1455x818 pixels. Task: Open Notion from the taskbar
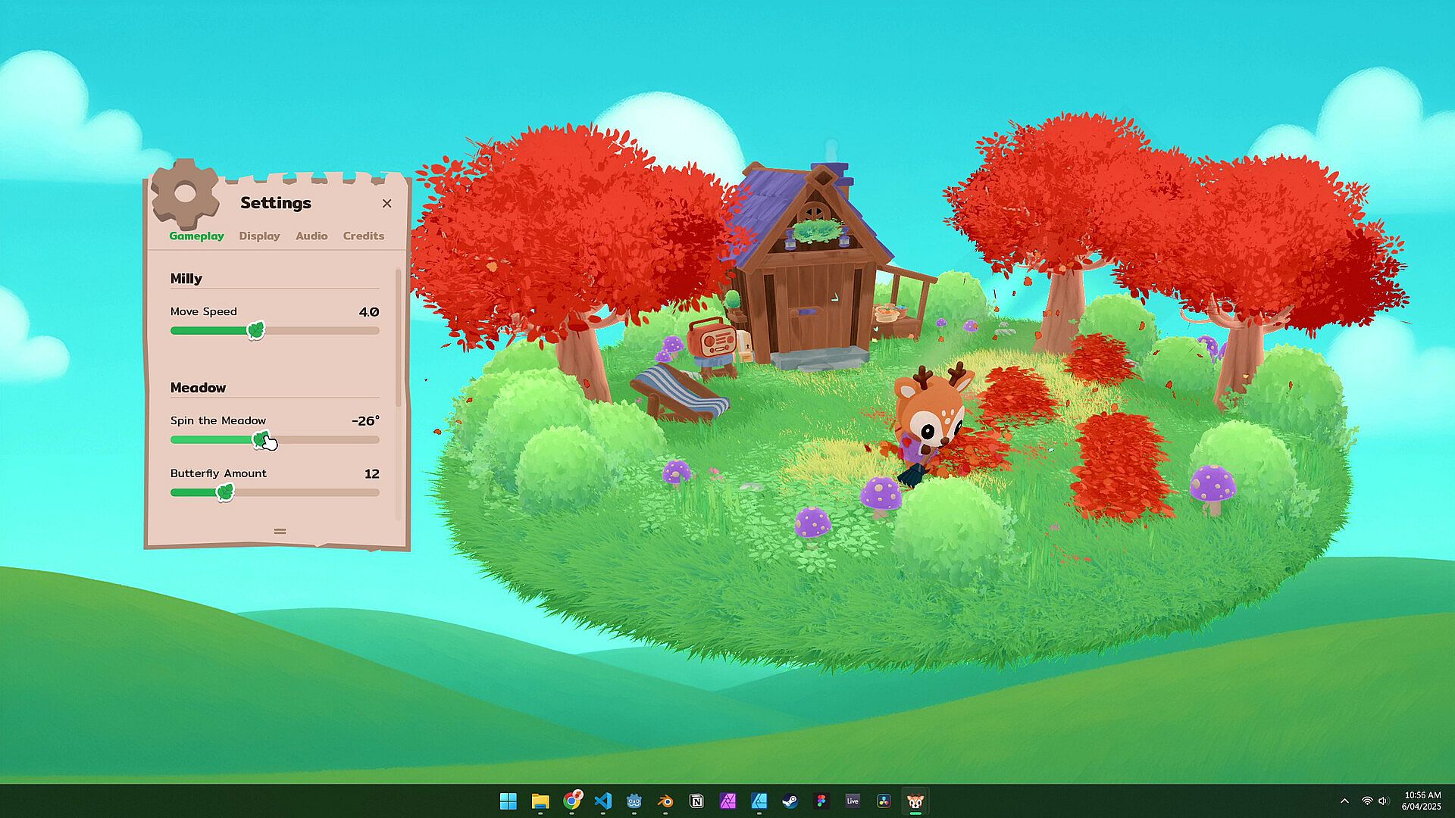(x=696, y=801)
